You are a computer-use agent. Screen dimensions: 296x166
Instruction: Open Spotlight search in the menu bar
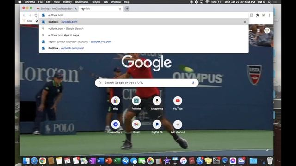click(269, 2)
